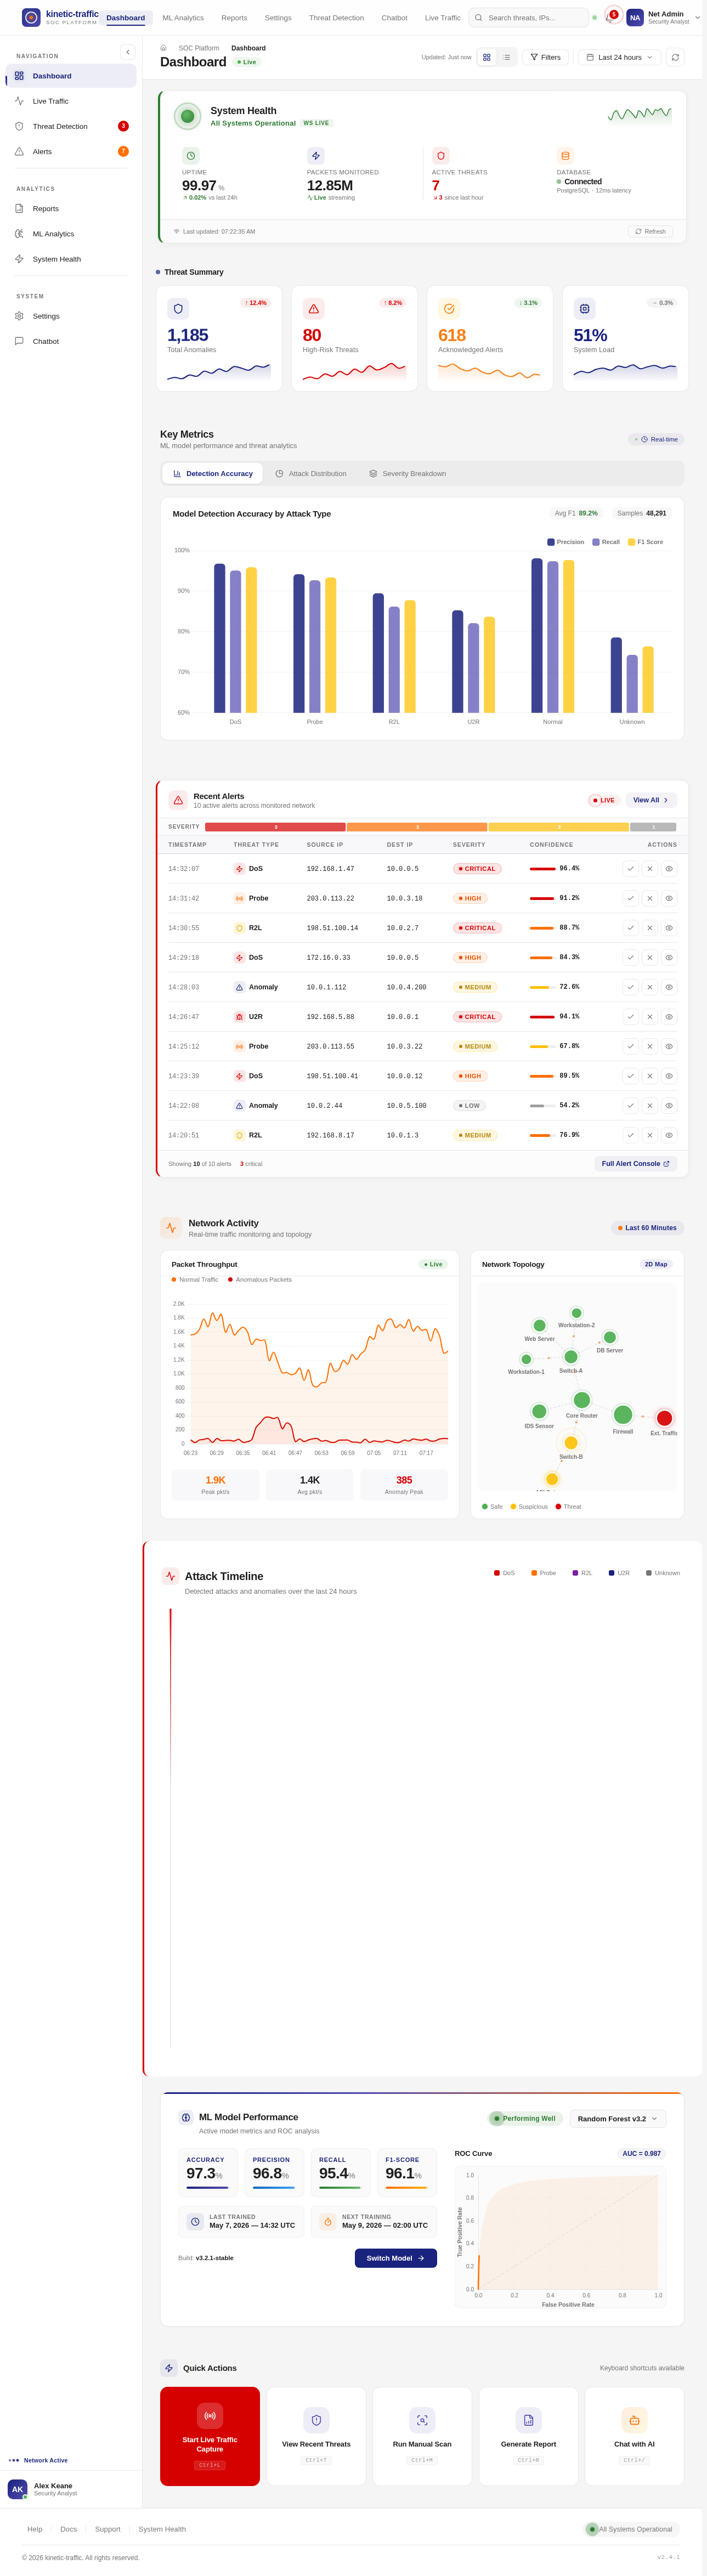This screenshot has width=707, height=2576.
Task: Click the Total Anomalies shield icon
Action: (x=178, y=309)
